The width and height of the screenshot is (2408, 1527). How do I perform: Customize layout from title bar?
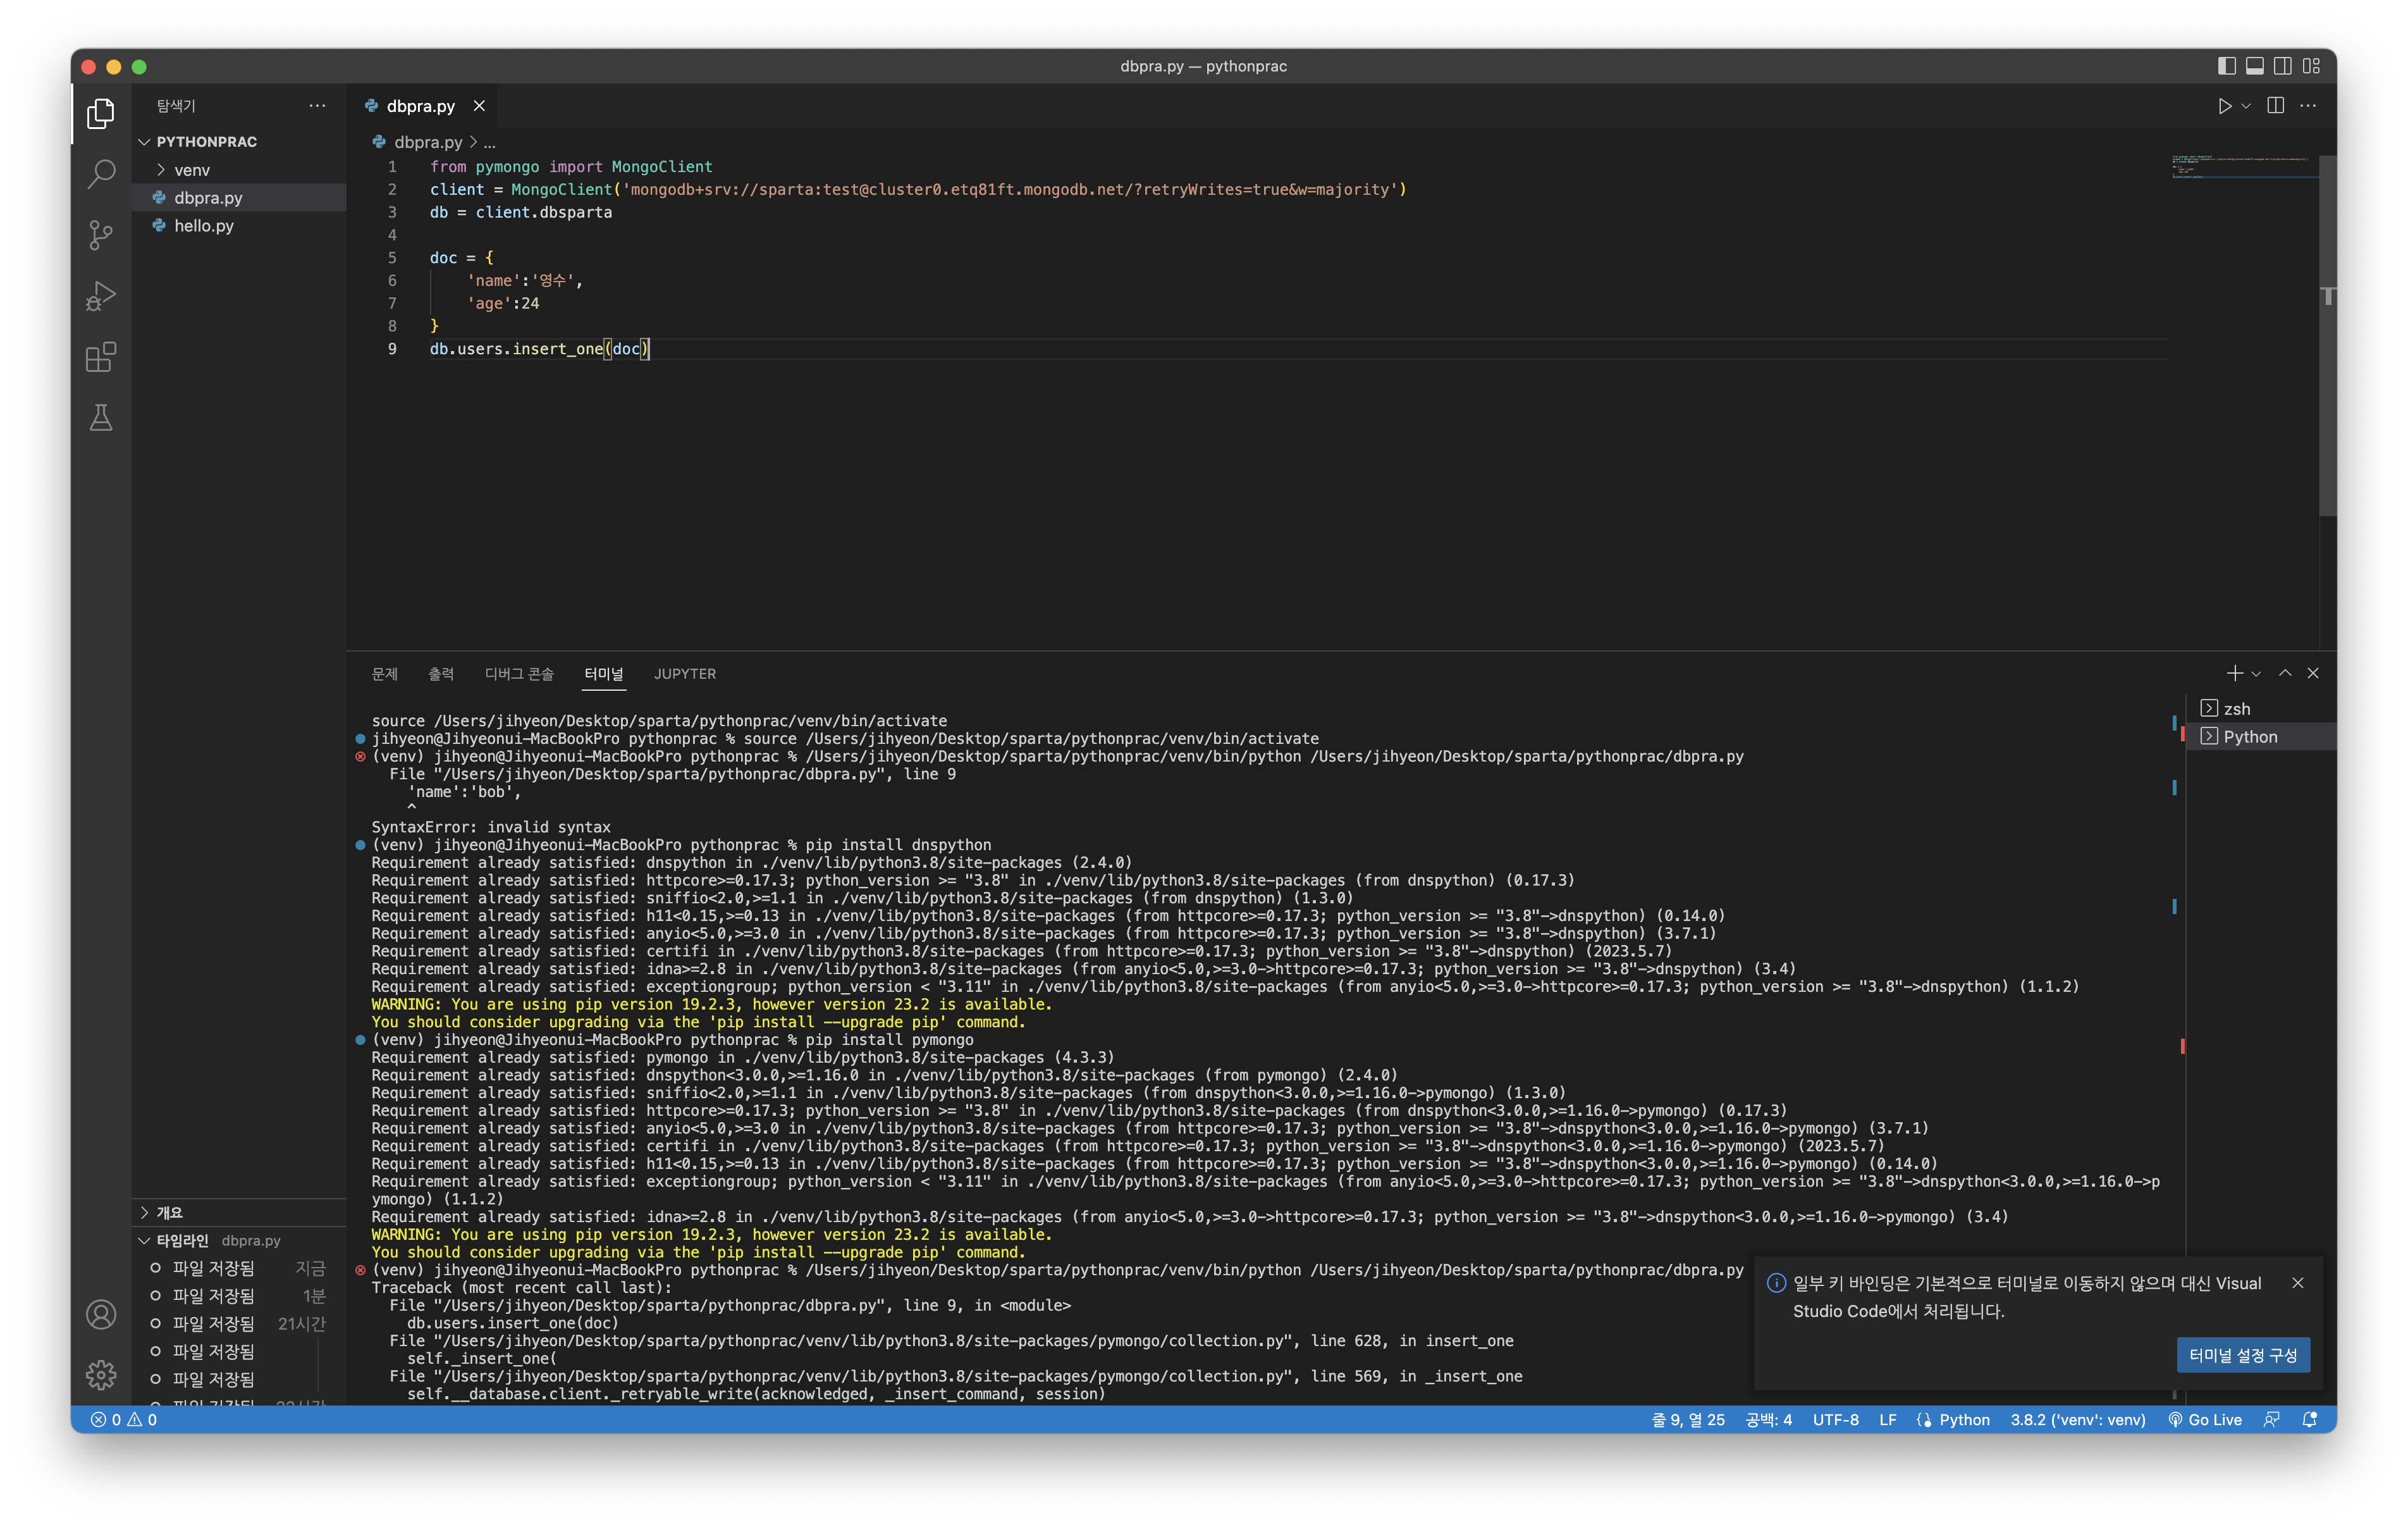click(2311, 66)
